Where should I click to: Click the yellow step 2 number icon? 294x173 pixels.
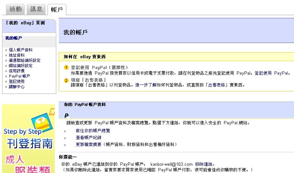[66, 80]
